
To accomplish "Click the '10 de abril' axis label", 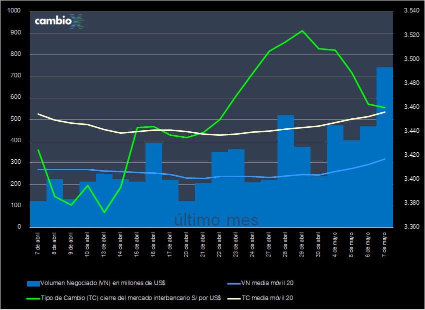I will pos(87,244).
